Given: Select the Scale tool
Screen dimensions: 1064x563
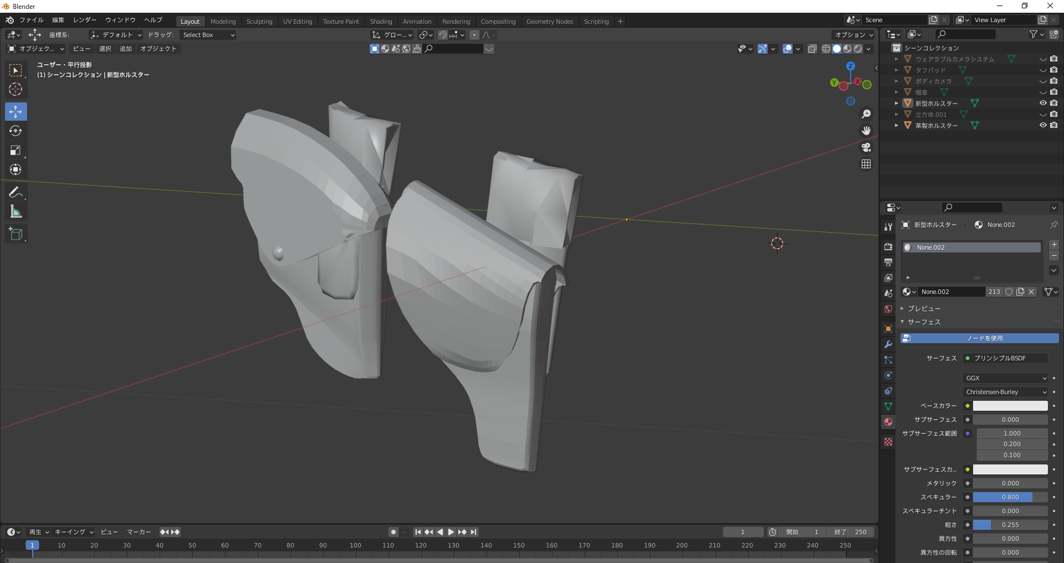Looking at the screenshot, I should pos(16,151).
